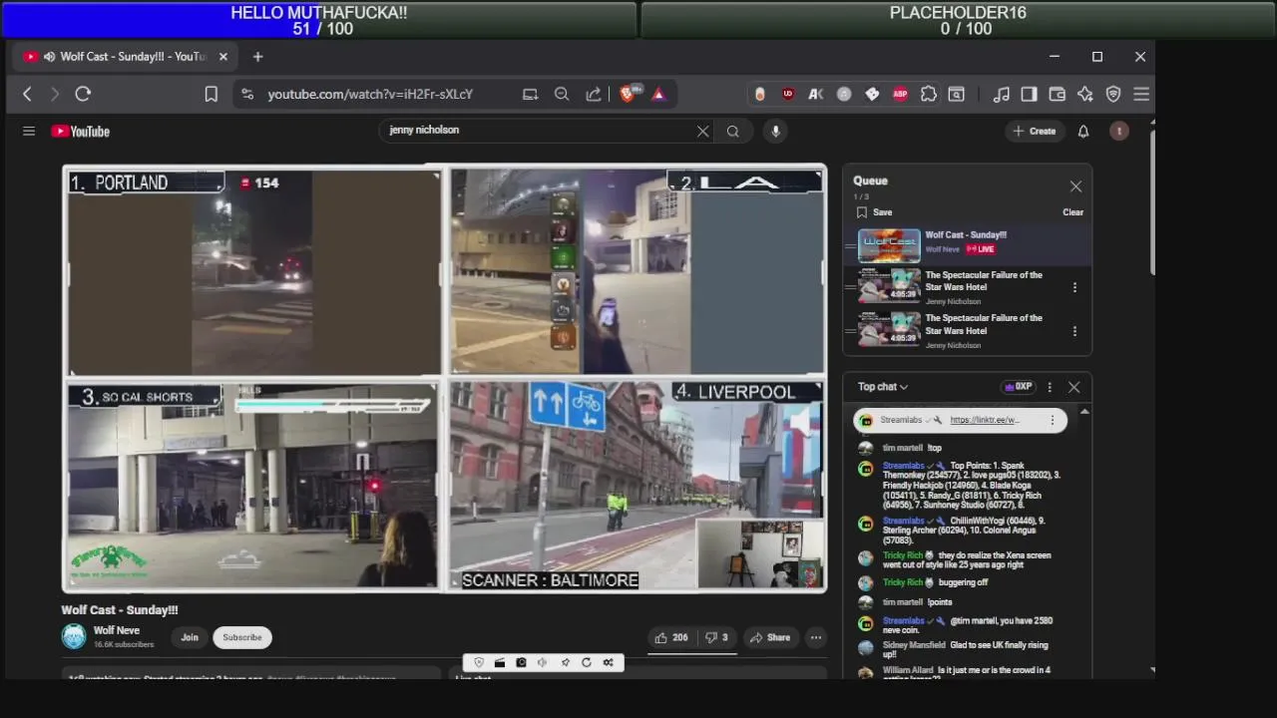
Task: Click the zoom magnifier icon in address bar
Action: 562,94
